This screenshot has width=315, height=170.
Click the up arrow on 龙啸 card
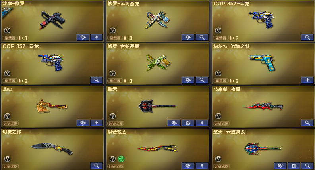[x=97, y=123]
